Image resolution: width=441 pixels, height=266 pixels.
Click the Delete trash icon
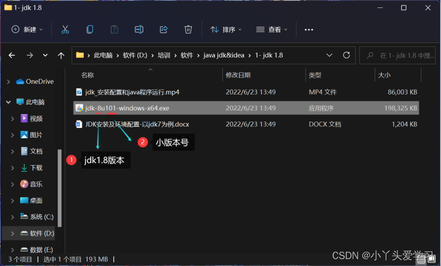[x=188, y=30]
